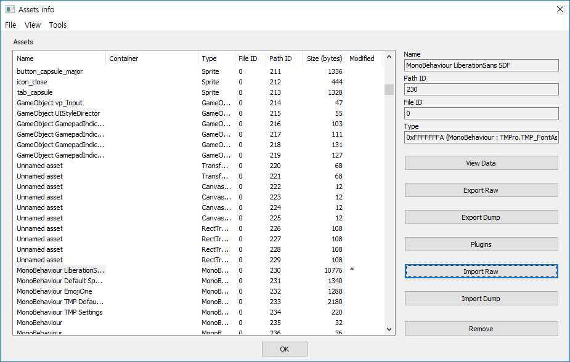Click Export Dump
The height and width of the screenshot is (362, 570).
click(481, 217)
